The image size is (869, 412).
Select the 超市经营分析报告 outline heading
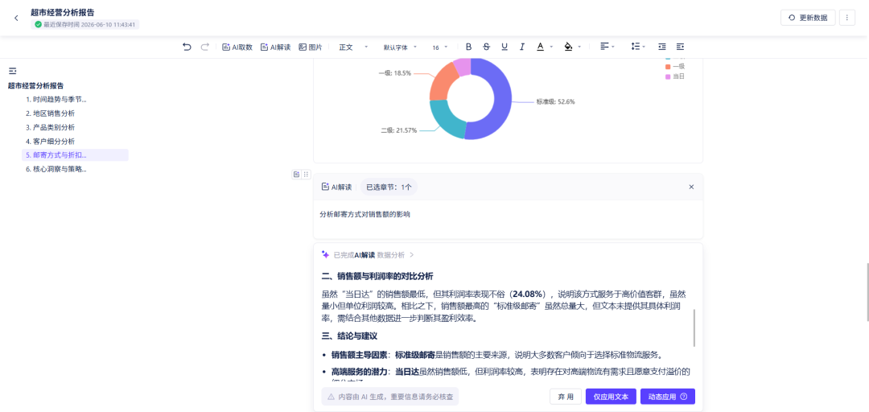tap(35, 85)
